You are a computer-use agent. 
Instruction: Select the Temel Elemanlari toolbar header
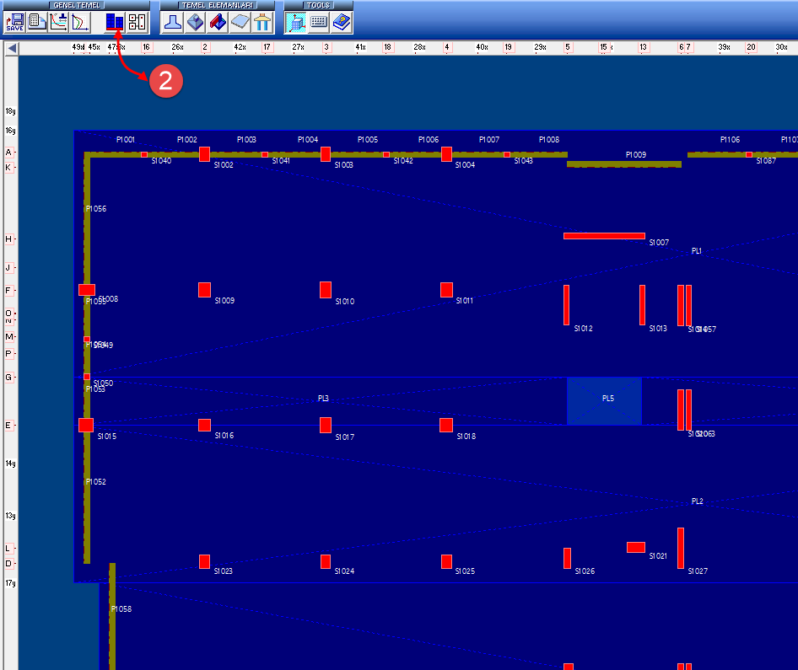217,5
